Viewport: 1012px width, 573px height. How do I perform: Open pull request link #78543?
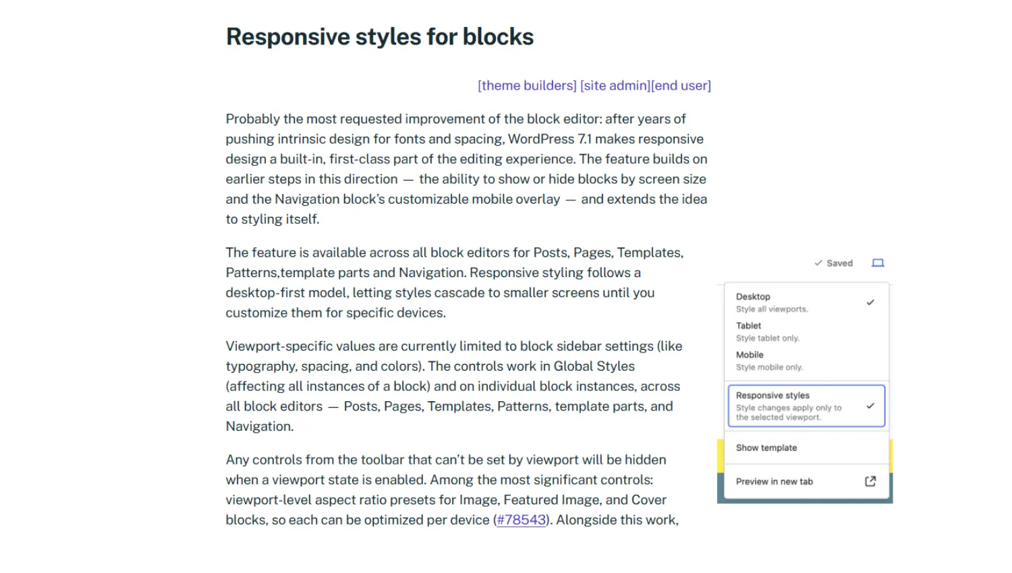[521, 520]
